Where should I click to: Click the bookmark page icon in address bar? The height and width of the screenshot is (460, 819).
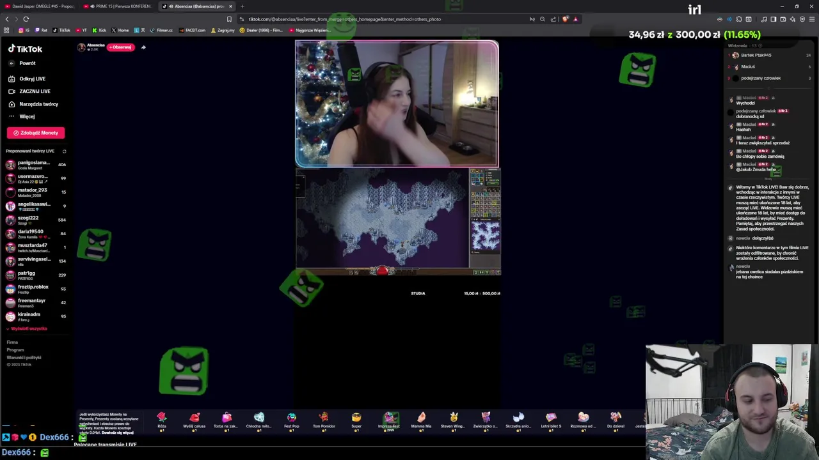(x=229, y=19)
